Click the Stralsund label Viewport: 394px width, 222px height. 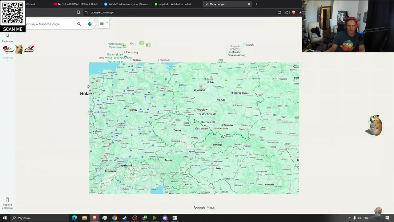point(165,60)
